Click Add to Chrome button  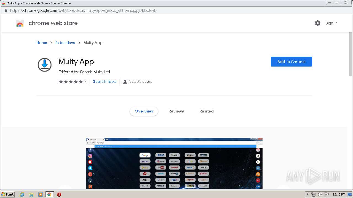click(x=291, y=62)
